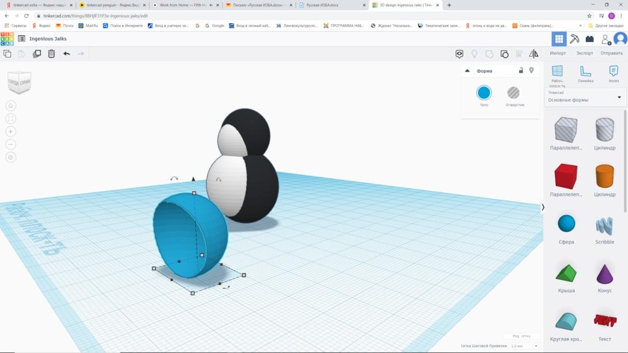Screen dimensions: 628x353
Task: Open the snap grid 1,0 мм dropdown
Action: pos(524,346)
